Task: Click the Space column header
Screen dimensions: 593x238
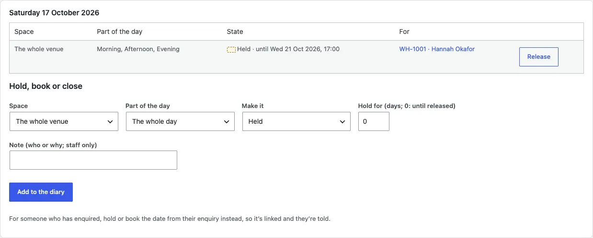Action: [x=24, y=32]
